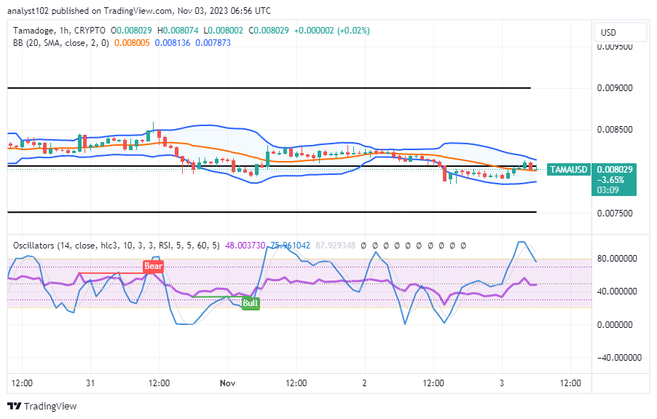Select the BB lower value 0.007873
657x419 pixels.
pos(213,43)
